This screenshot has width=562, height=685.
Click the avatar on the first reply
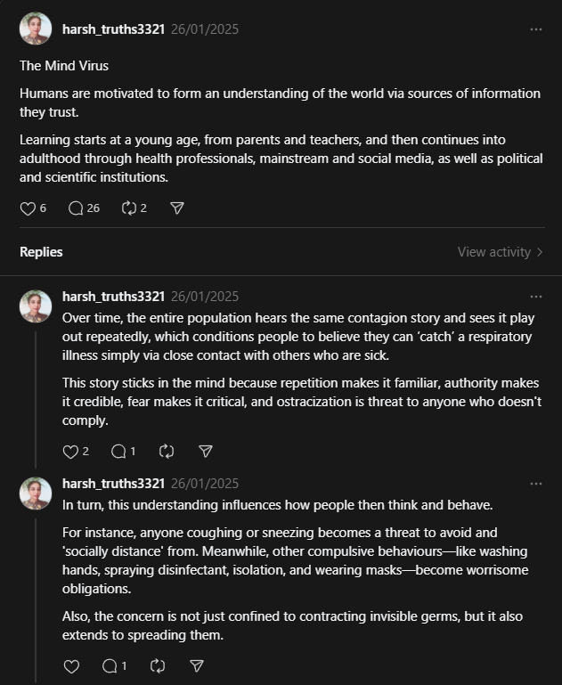pos(36,306)
